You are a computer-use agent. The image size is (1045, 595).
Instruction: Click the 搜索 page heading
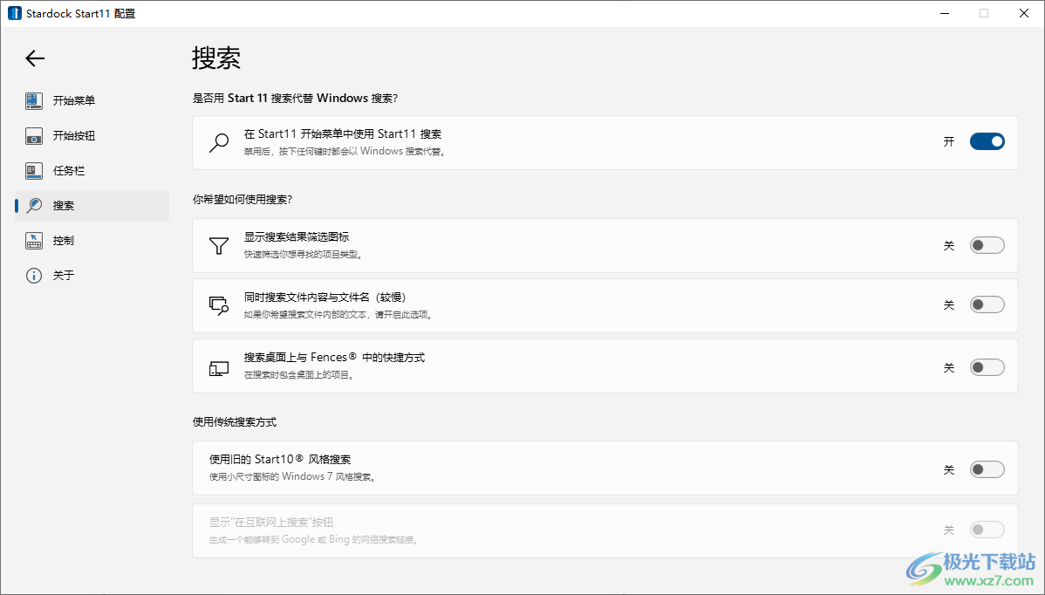pyautogui.click(x=216, y=58)
